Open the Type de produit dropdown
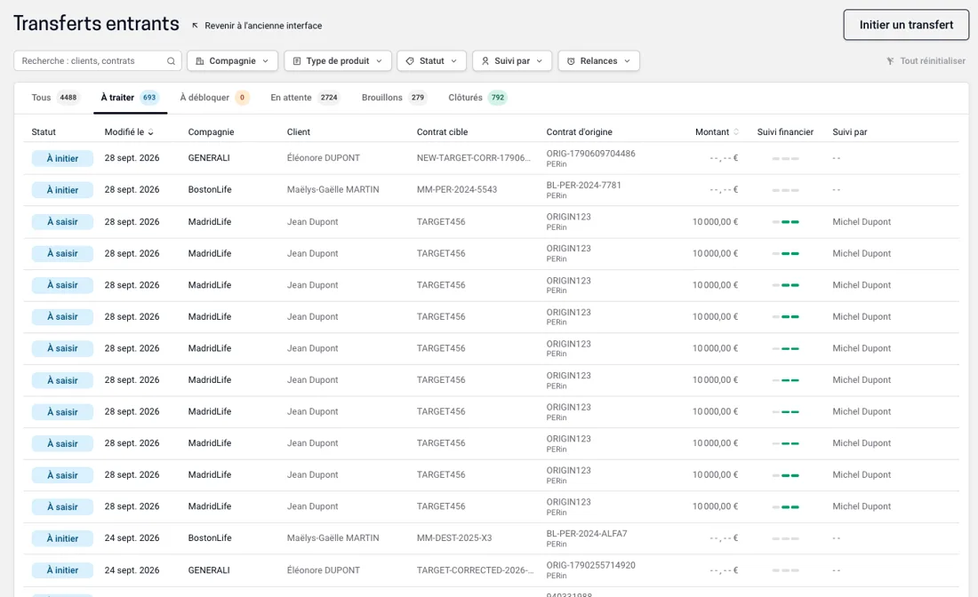The image size is (978, 597). click(x=338, y=61)
